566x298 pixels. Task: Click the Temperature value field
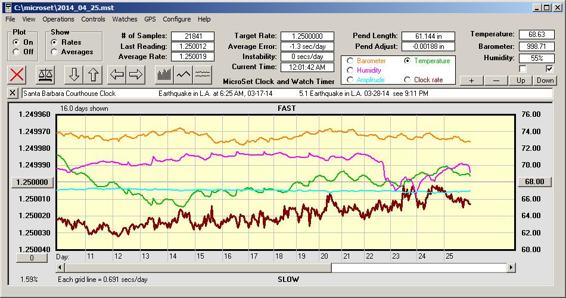coord(536,35)
